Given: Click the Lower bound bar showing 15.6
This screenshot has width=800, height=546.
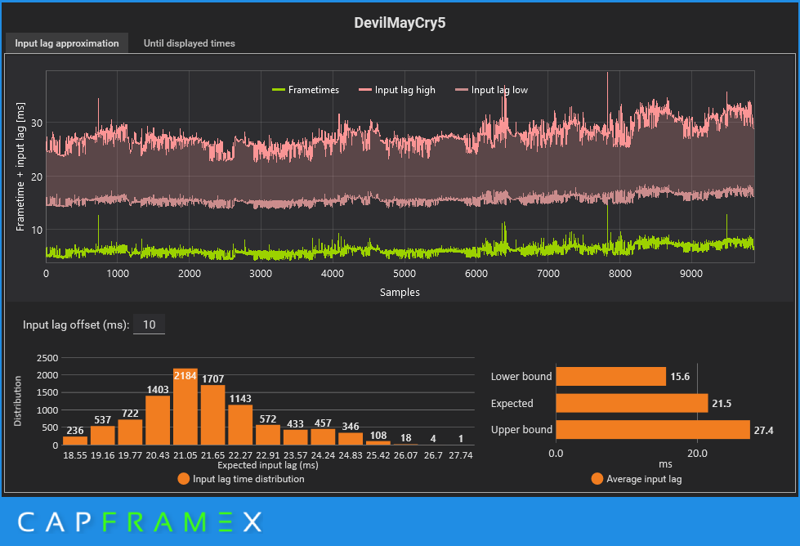Looking at the screenshot, I should click(x=610, y=377).
